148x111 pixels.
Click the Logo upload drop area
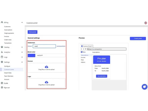click(x=46, y=83)
